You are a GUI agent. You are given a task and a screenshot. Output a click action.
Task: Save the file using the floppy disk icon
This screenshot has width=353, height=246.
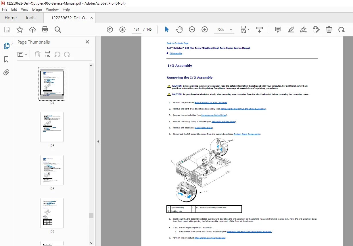pyautogui.click(x=7, y=30)
